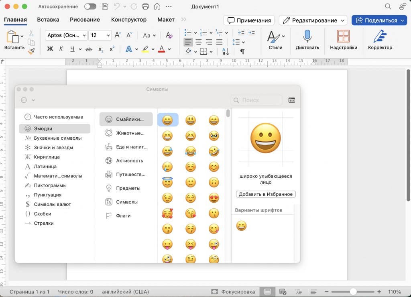This screenshot has width=411, height=297.
Task: Toggle Focus mode (Фокусировка) in status bar
Action: [x=233, y=292]
